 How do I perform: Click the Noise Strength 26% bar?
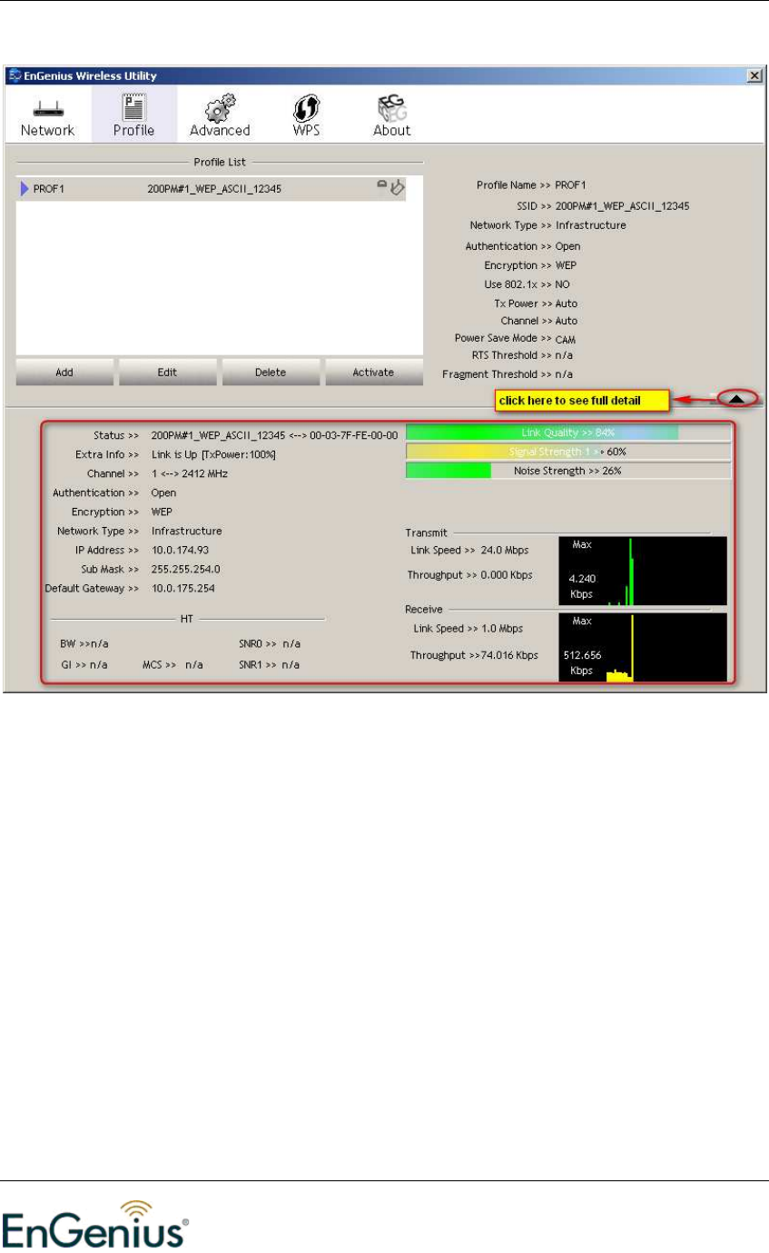point(568,471)
